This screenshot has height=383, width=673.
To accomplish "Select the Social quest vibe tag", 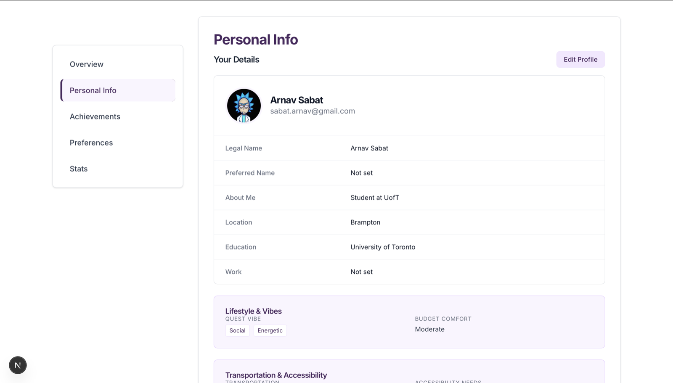I will point(237,330).
